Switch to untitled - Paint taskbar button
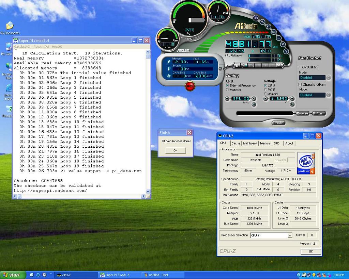 pyautogui.click(x=163, y=275)
